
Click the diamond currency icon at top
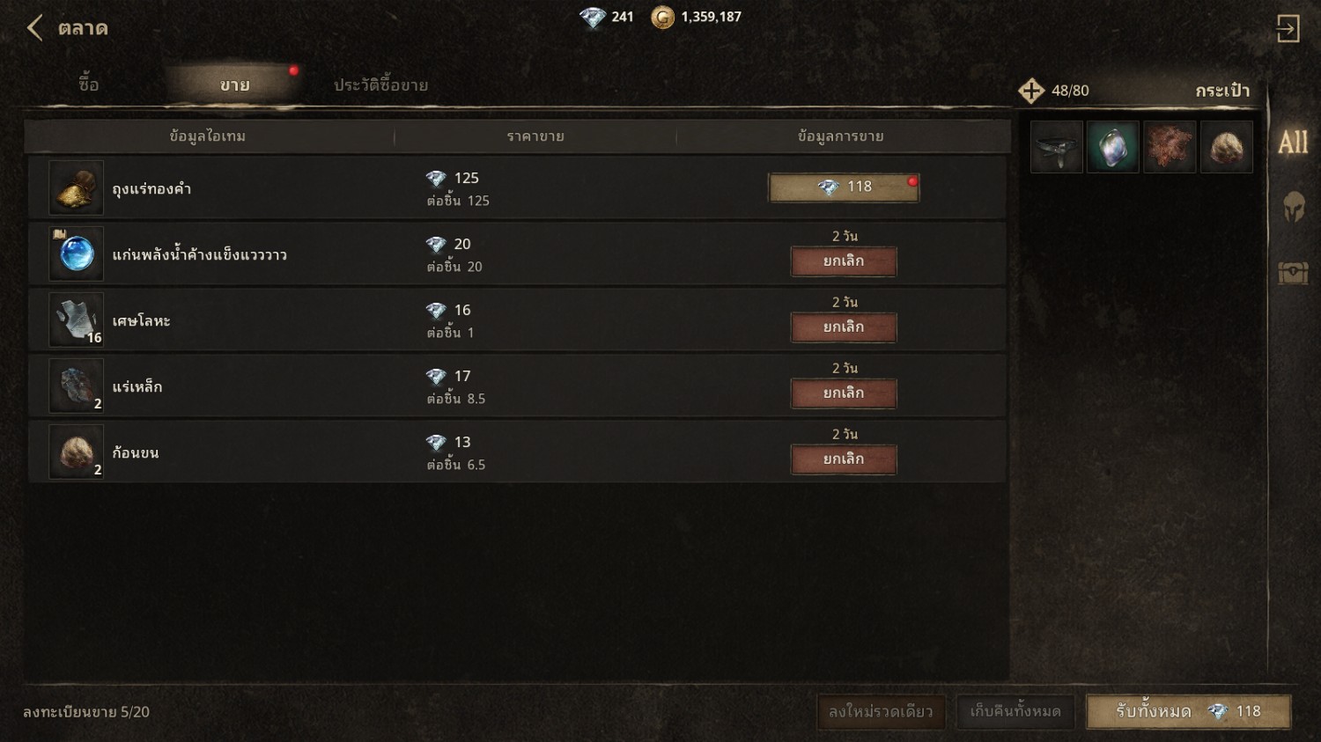coord(592,17)
